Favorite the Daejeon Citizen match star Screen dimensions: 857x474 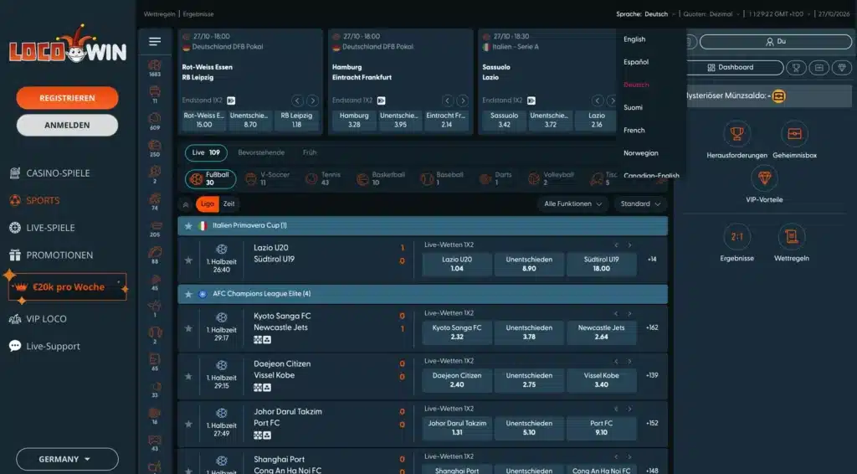(188, 376)
